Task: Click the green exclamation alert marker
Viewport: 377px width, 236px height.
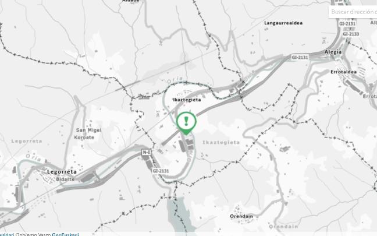Action: pyautogui.click(x=186, y=123)
